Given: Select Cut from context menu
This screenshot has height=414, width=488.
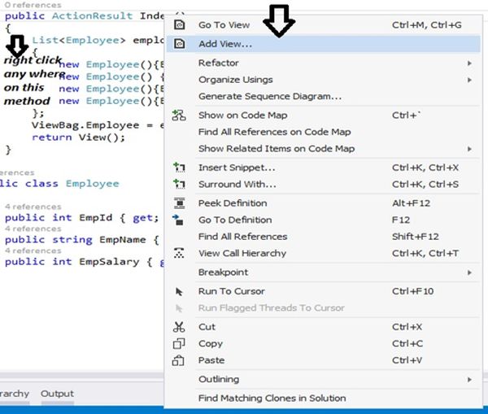Looking at the screenshot, I should click(x=323, y=327).
